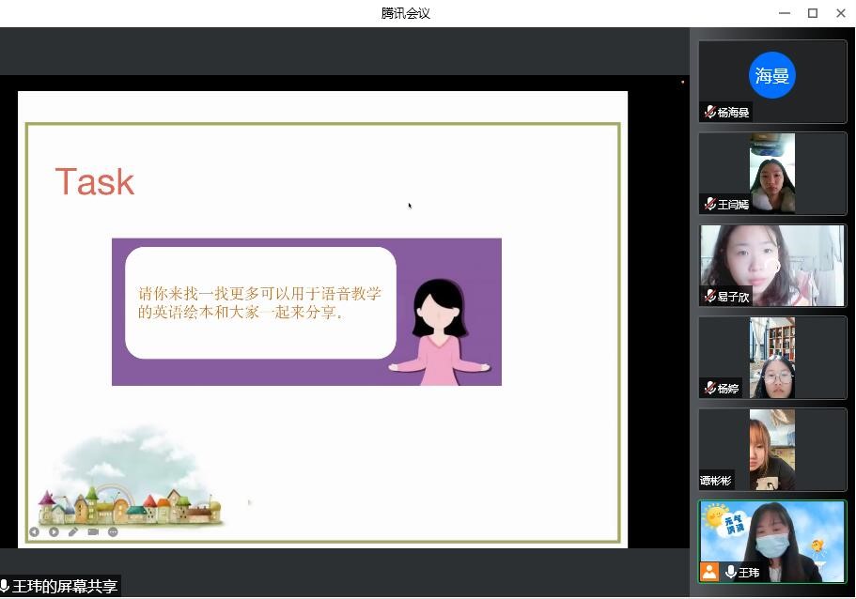Minimize the 腾讯会议 window

(x=785, y=13)
